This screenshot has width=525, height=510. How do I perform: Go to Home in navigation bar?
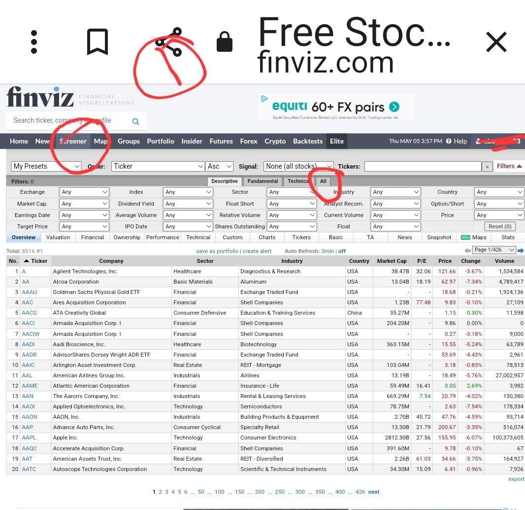coord(19,141)
